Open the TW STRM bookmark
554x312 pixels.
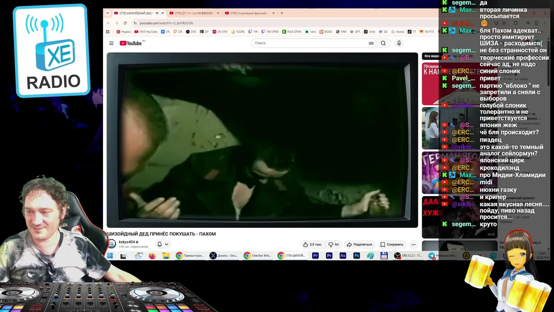tap(270, 32)
